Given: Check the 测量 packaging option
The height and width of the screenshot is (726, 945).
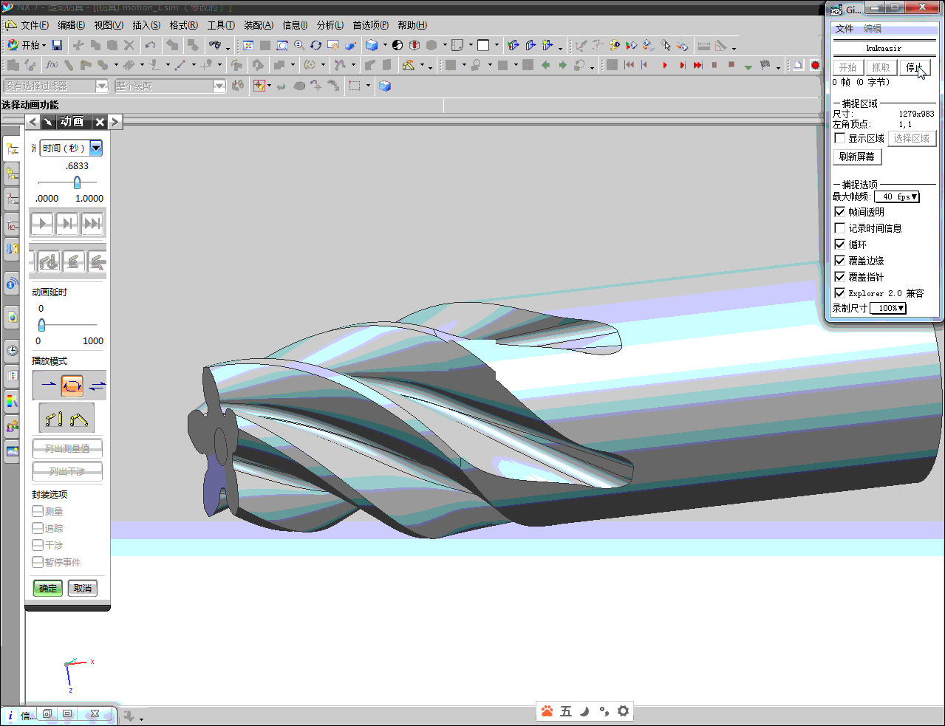Looking at the screenshot, I should coord(38,511).
